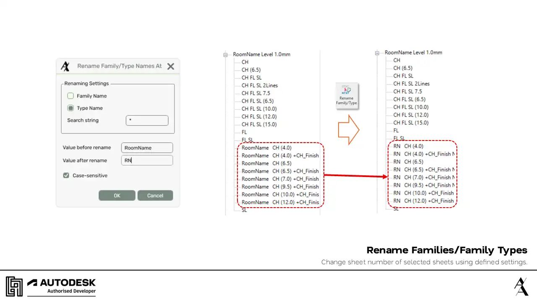Click the Search string input field
Screen dimensions: 537x302
[147, 120]
